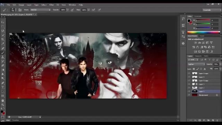The width and height of the screenshot is (222, 125).
Task: Open the layer blend mode dropdown
Action: click(x=196, y=64)
